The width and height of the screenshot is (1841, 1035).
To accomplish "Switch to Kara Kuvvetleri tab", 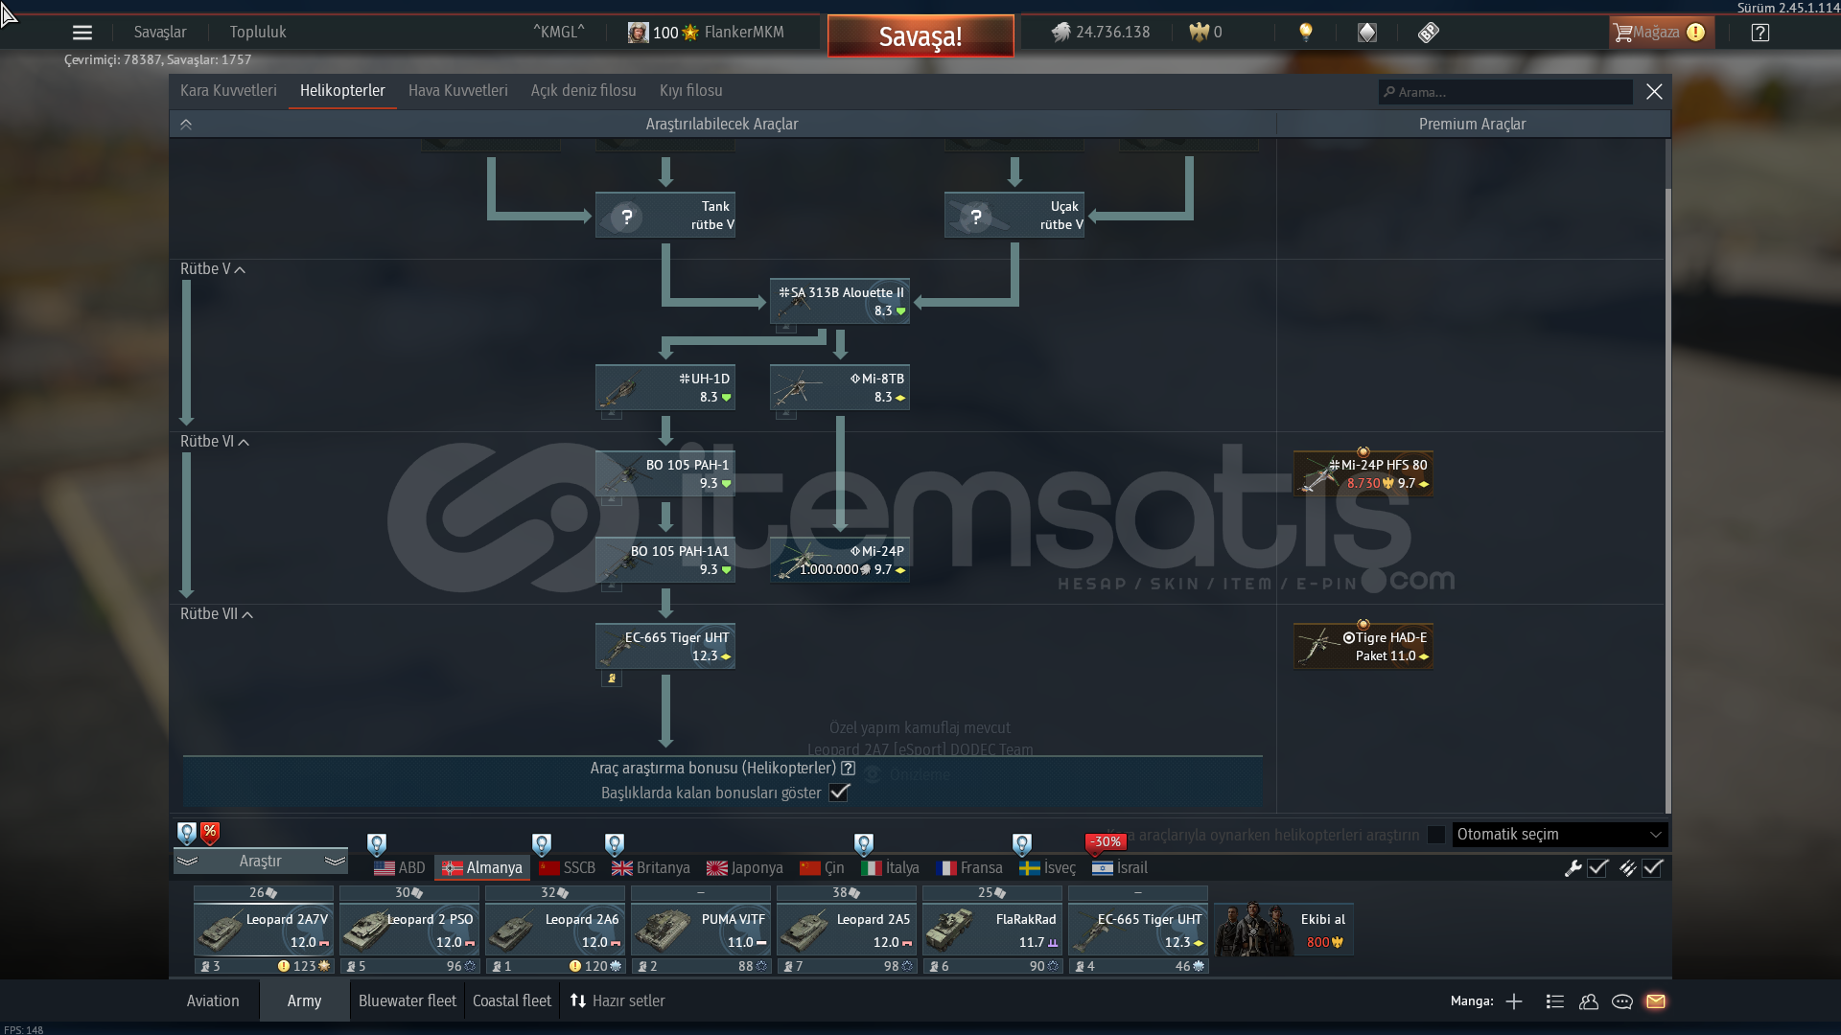I will click(228, 91).
